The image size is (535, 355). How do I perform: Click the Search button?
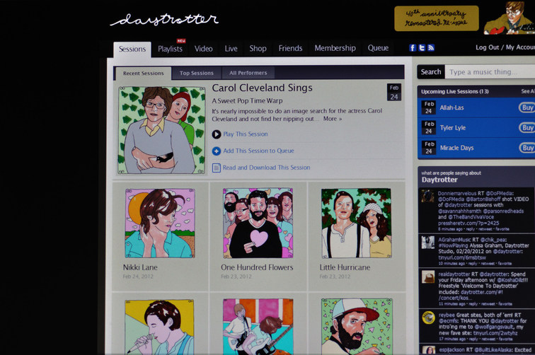pos(431,72)
